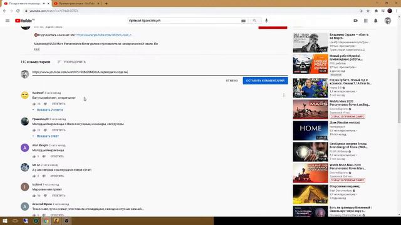The image size is (401, 225).
Task: Like the comment about the cat and kittens
Action: (34, 176)
